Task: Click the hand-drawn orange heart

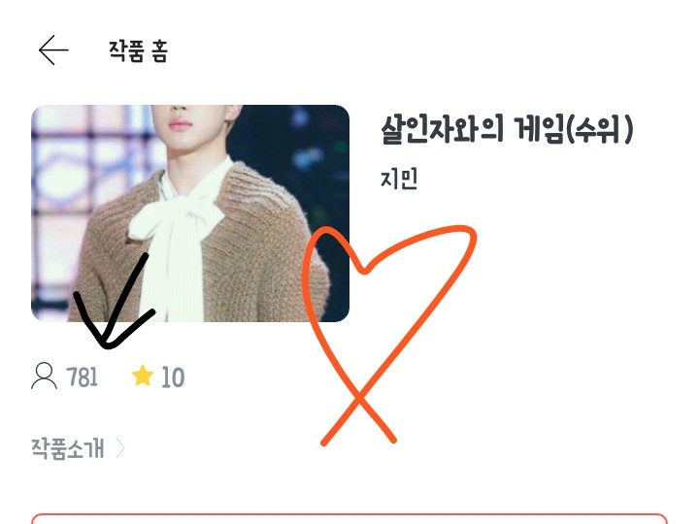Action: [389, 335]
